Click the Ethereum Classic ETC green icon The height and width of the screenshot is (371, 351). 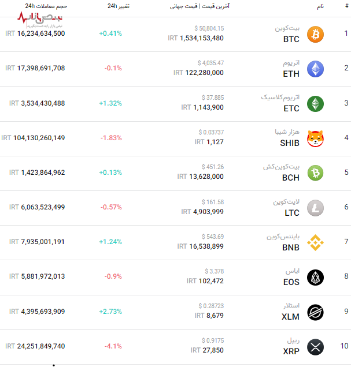coord(315,103)
